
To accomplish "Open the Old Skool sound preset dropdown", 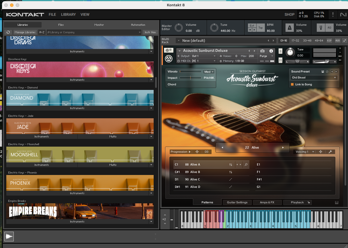I will pos(314,78).
